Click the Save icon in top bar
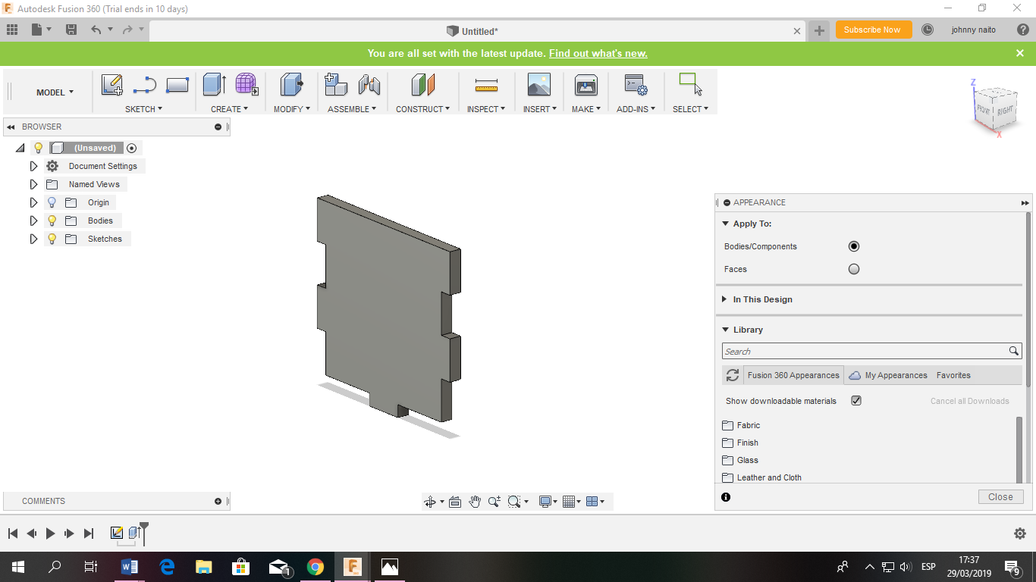This screenshot has height=582, width=1036. coord(71,30)
